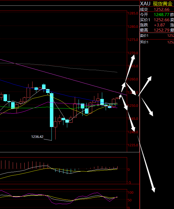
Task: Click the 1260.0 price axis label
Action: pyautogui.click(x=133, y=79)
